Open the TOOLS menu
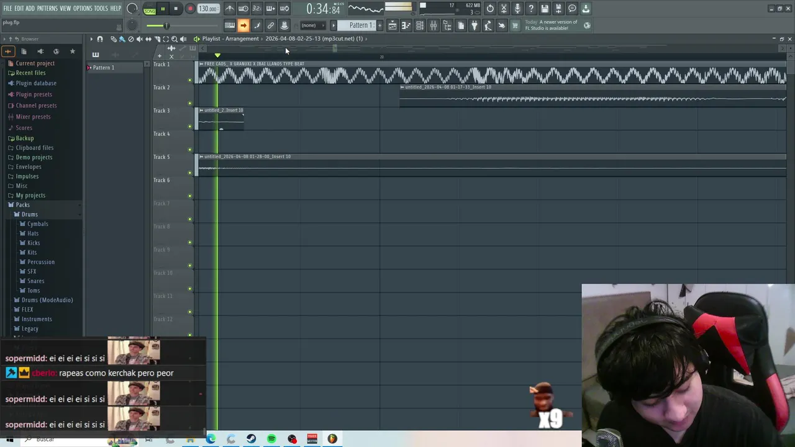This screenshot has height=447, width=795. coord(101,9)
